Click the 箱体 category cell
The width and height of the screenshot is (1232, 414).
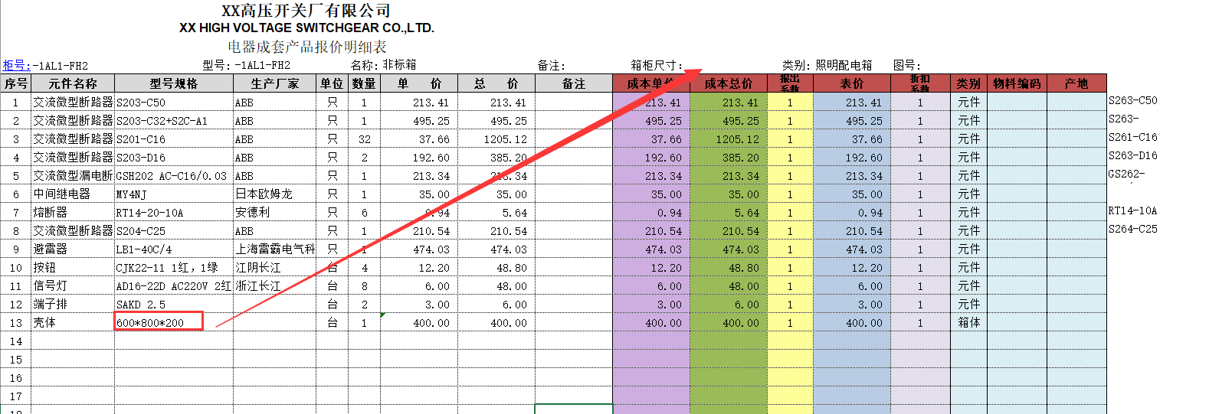[x=968, y=323]
